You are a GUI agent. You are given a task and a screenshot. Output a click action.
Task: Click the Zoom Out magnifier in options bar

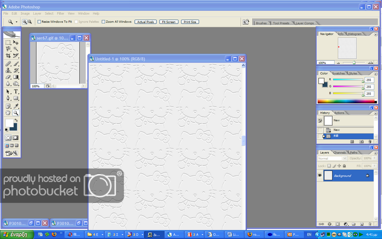pos(30,22)
